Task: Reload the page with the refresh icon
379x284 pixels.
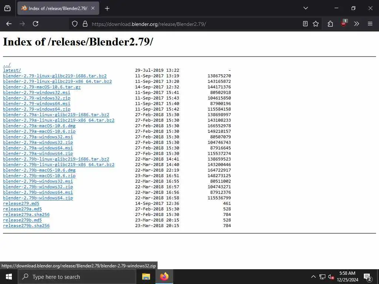Action: point(36,24)
